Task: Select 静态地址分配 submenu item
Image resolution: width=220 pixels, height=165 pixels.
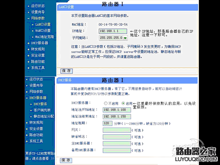Action: pos(44,116)
